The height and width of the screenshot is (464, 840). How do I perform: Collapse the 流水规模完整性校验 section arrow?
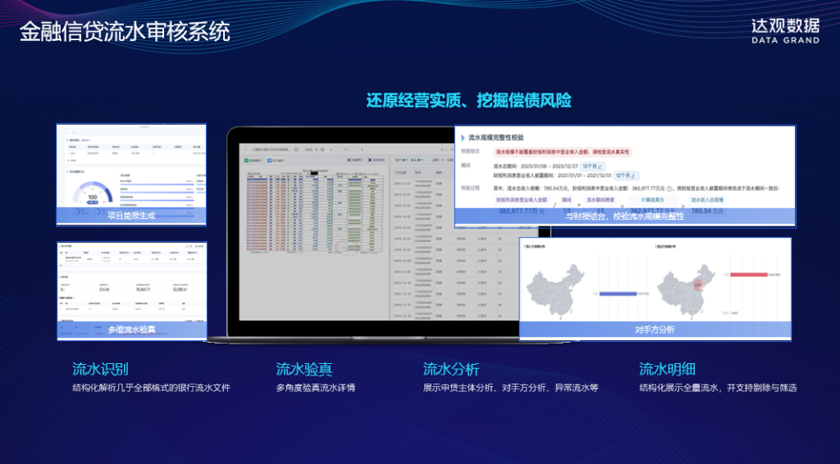point(462,138)
